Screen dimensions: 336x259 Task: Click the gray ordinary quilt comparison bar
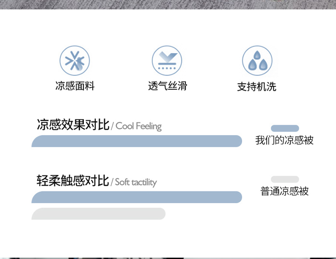click(x=99, y=214)
